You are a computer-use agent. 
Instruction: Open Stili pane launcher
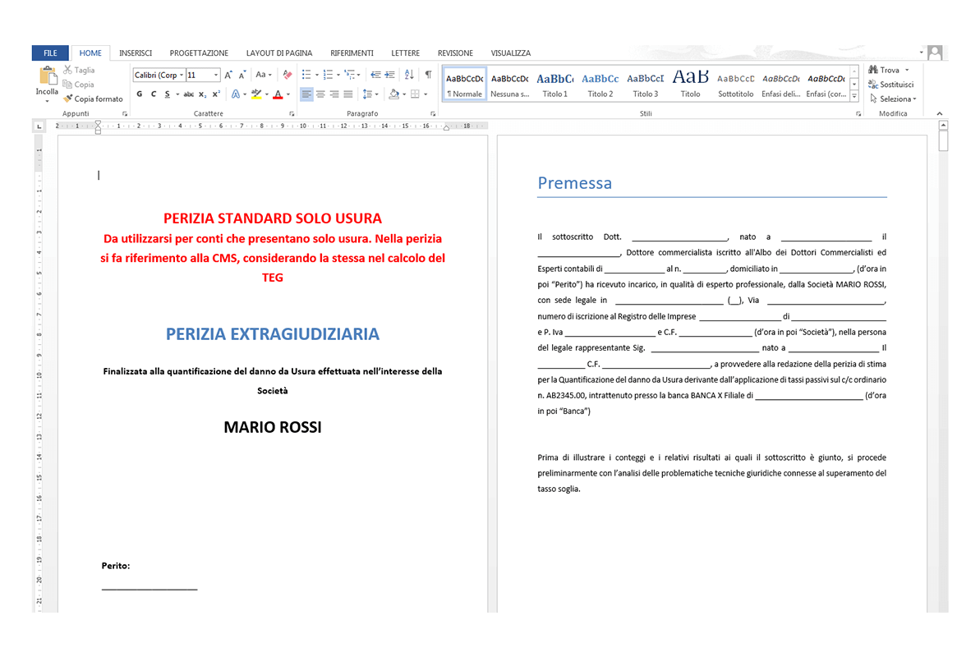858,114
